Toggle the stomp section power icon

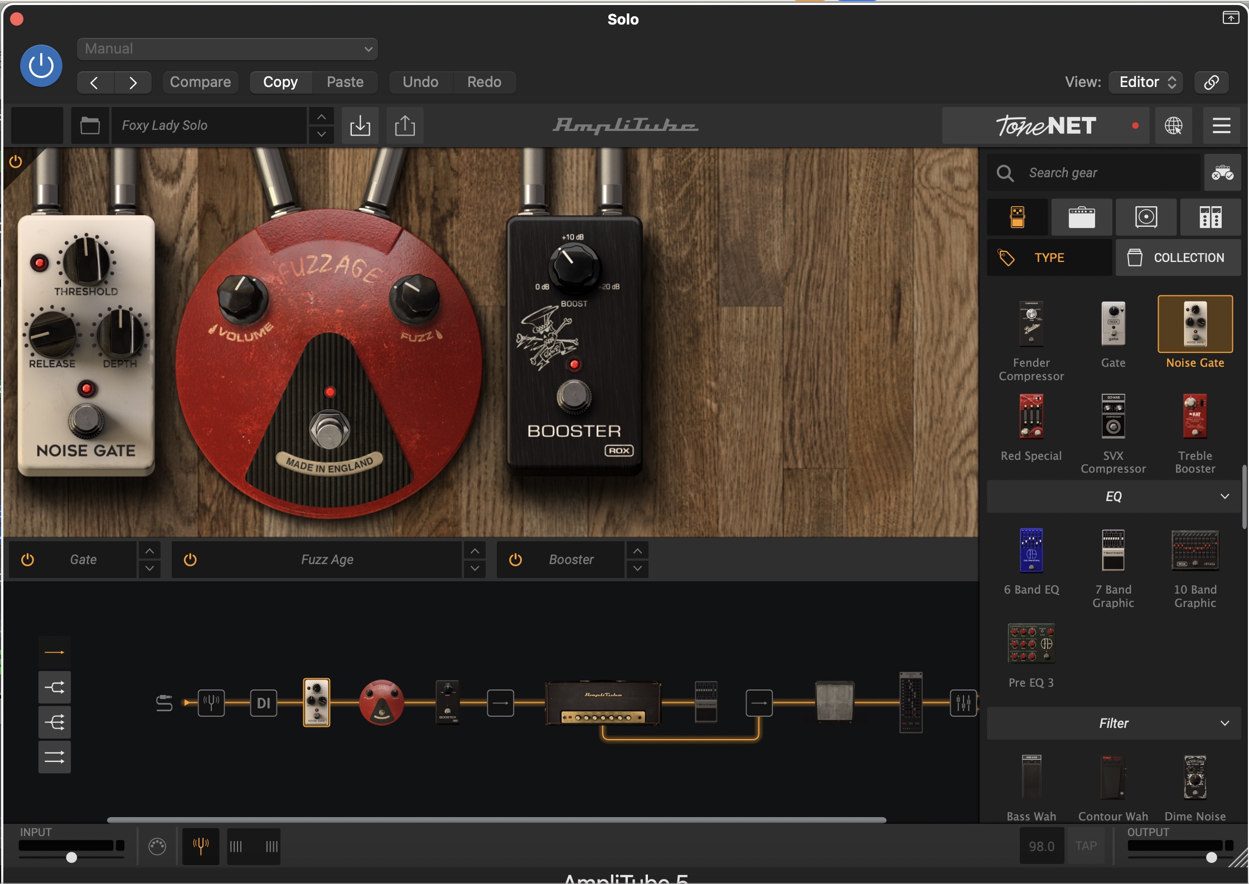pos(16,162)
